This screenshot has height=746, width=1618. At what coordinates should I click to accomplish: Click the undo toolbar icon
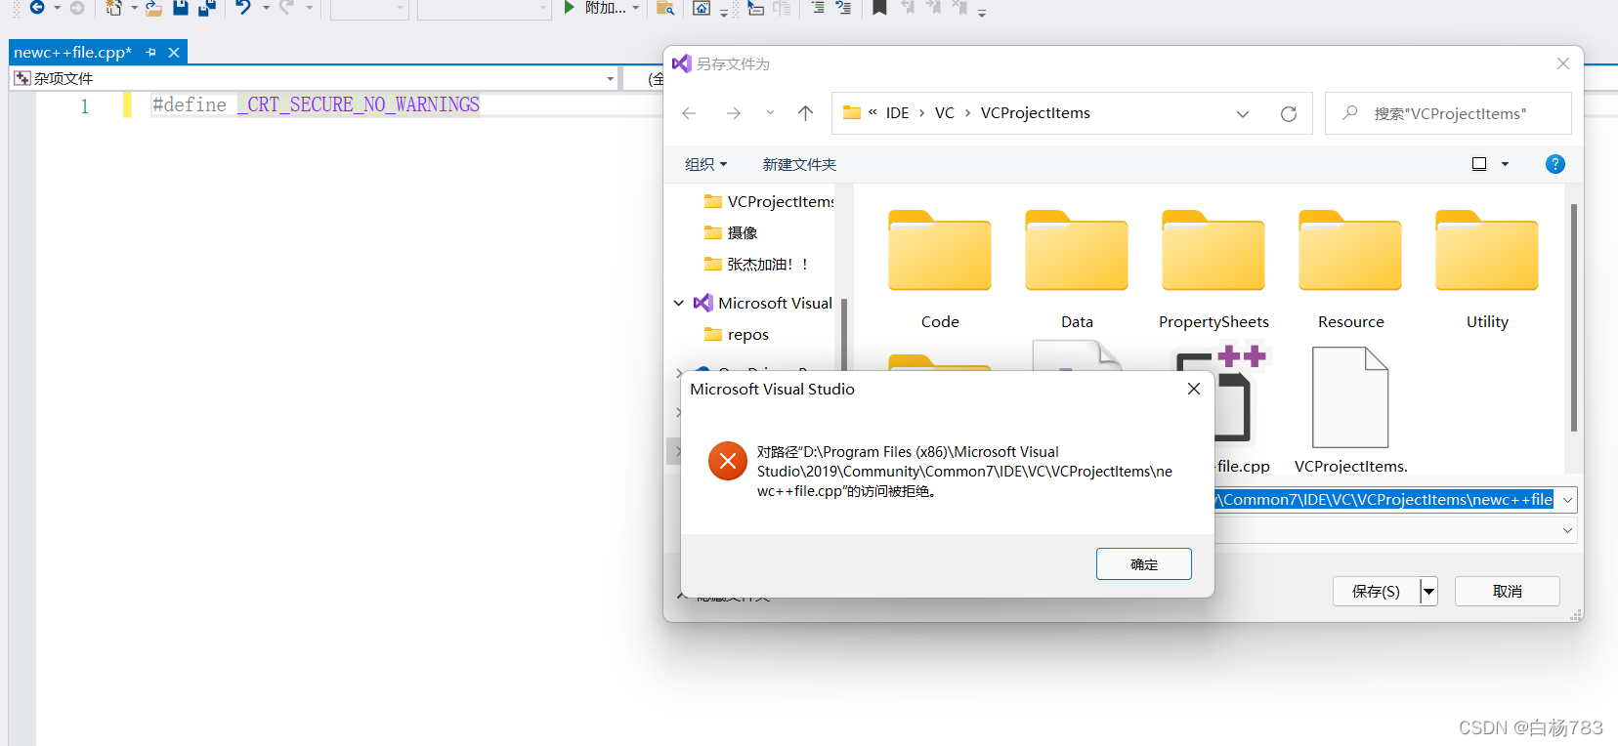[243, 8]
